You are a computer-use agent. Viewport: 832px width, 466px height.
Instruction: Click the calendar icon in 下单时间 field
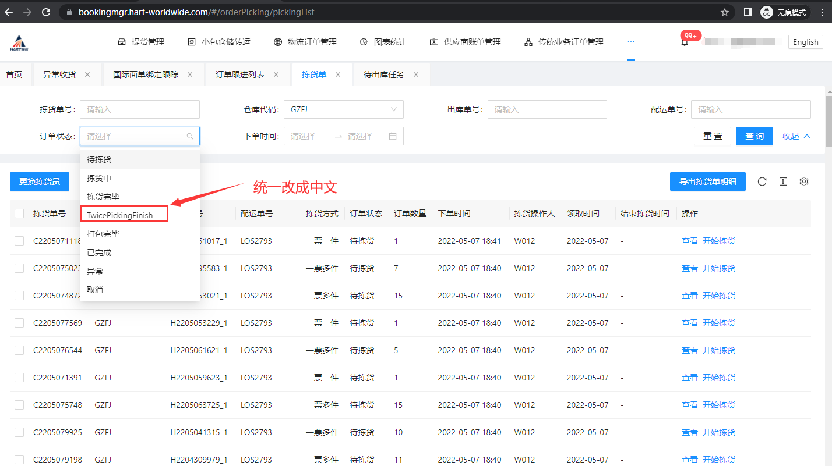tap(393, 136)
